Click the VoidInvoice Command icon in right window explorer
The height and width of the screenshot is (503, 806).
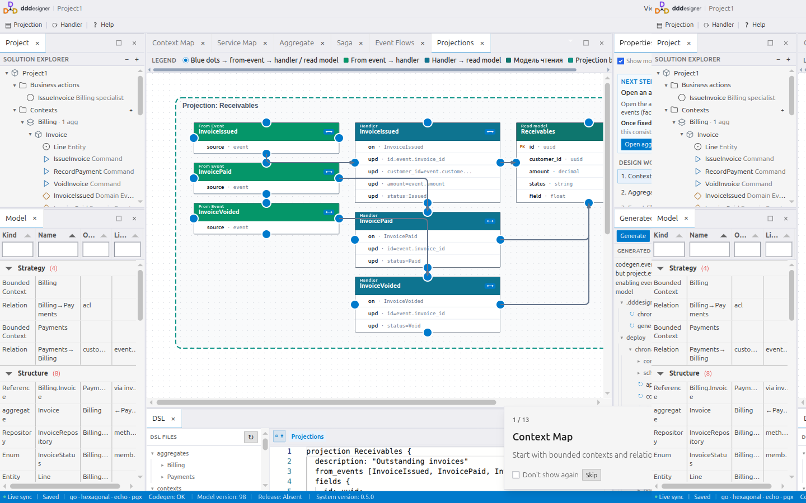(698, 183)
